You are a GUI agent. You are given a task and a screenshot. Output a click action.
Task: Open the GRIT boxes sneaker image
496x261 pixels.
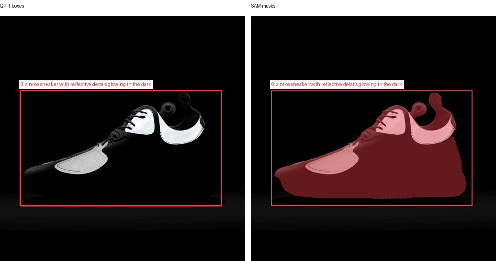(123, 139)
